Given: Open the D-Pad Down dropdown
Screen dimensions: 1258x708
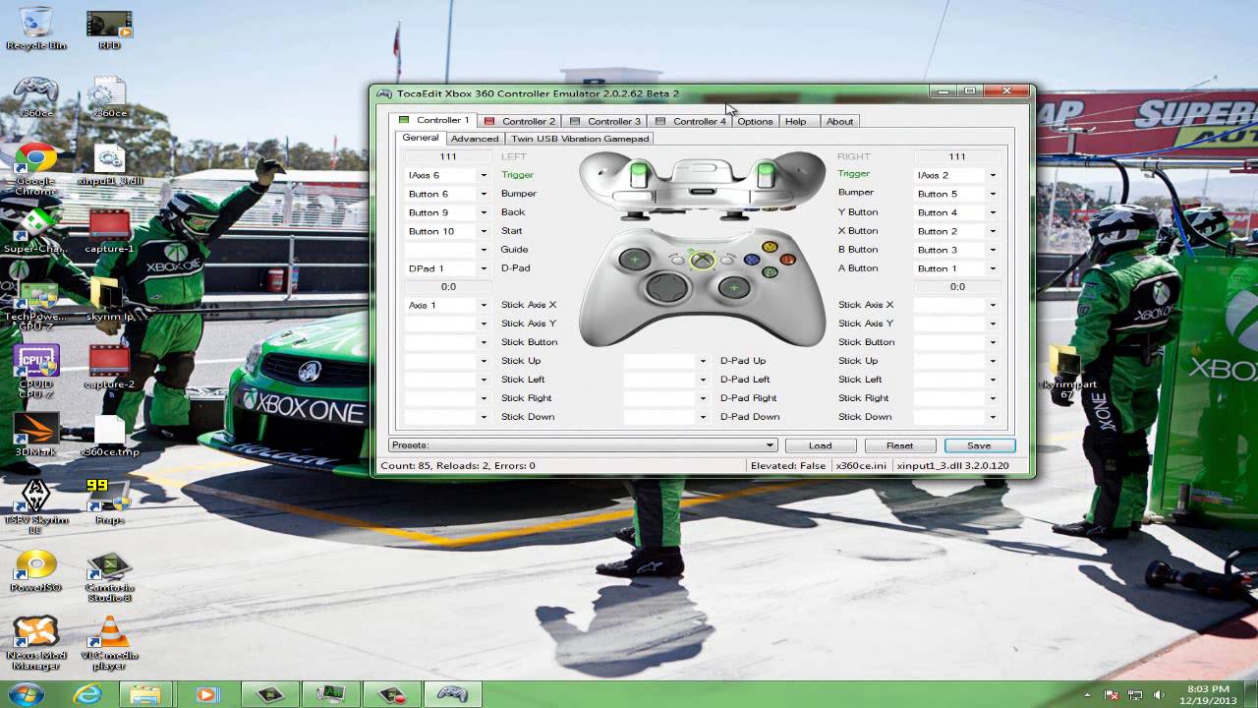Looking at the screenshot, I should point(703,417).
